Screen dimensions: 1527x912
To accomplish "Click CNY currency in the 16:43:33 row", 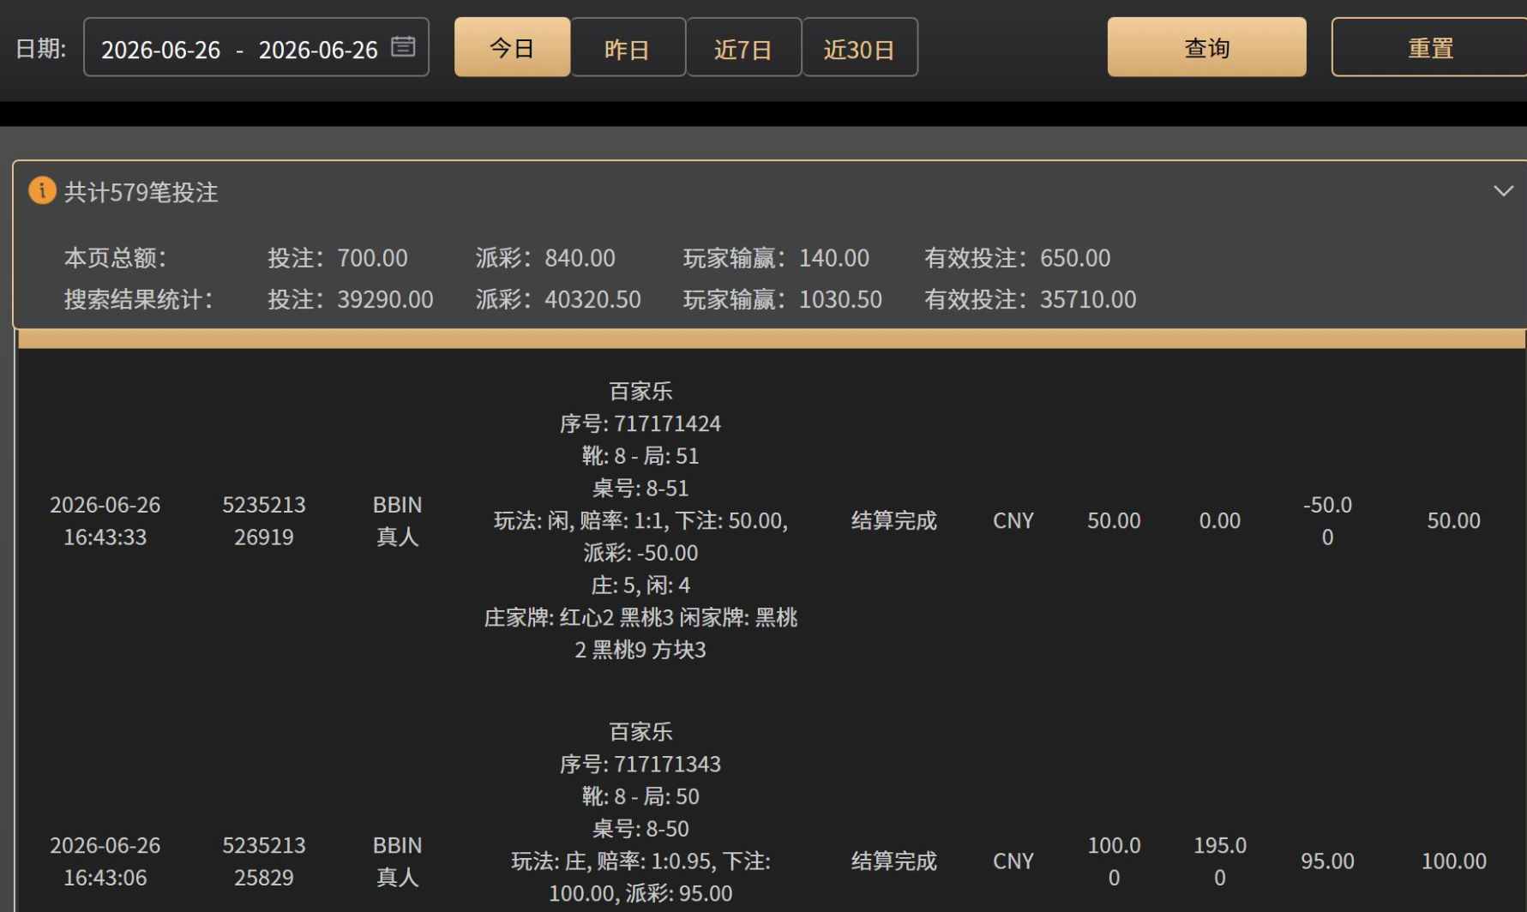I will (x=1013, y=520).
